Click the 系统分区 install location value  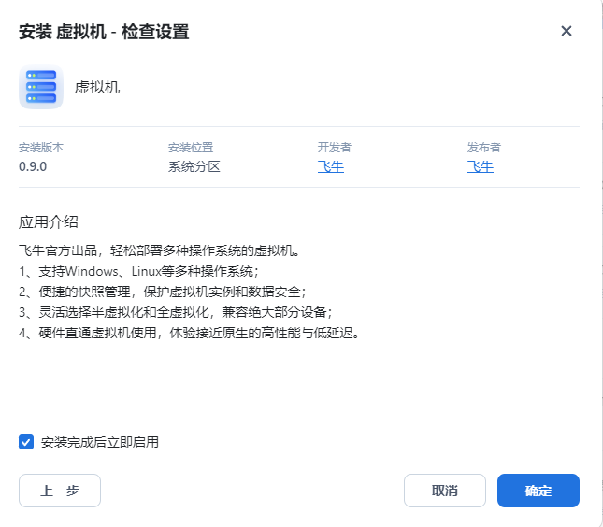(194, 166)
